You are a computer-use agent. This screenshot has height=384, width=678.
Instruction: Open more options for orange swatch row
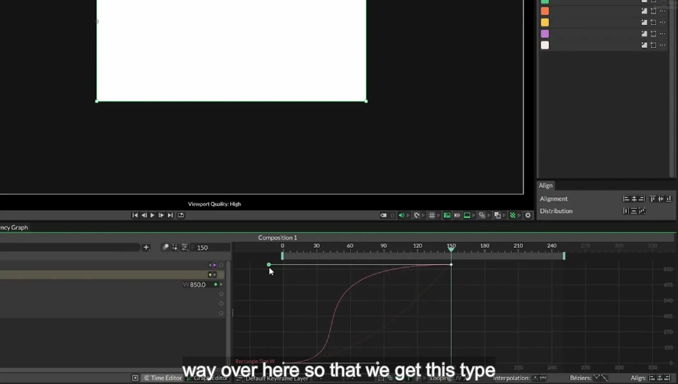pos(663,11)
